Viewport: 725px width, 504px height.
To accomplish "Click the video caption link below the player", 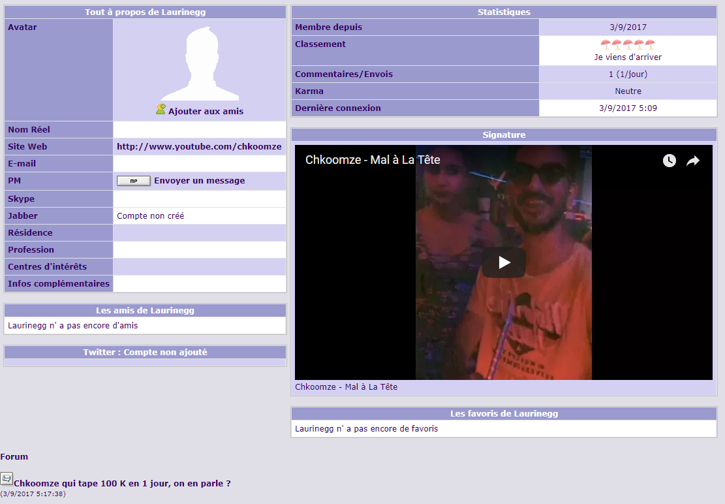I will [x=346, y=387].
